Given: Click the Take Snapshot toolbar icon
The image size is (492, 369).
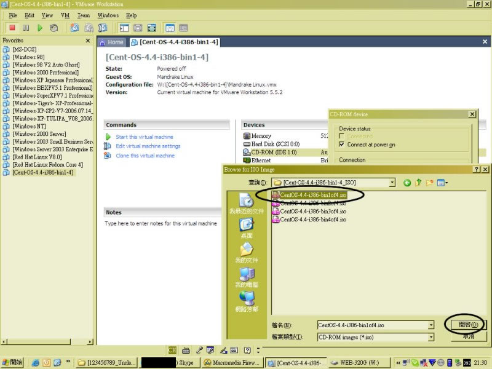Looking at the screenshot, I should pos(74,28).
